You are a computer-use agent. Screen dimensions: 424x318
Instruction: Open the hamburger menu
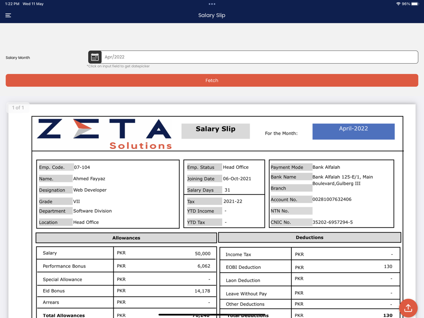click(x=8, y=15)
